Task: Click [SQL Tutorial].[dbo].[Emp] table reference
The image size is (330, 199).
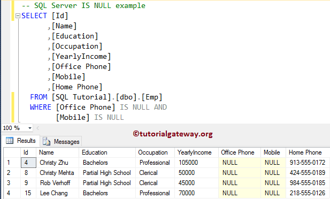Action: click(107, 97)
